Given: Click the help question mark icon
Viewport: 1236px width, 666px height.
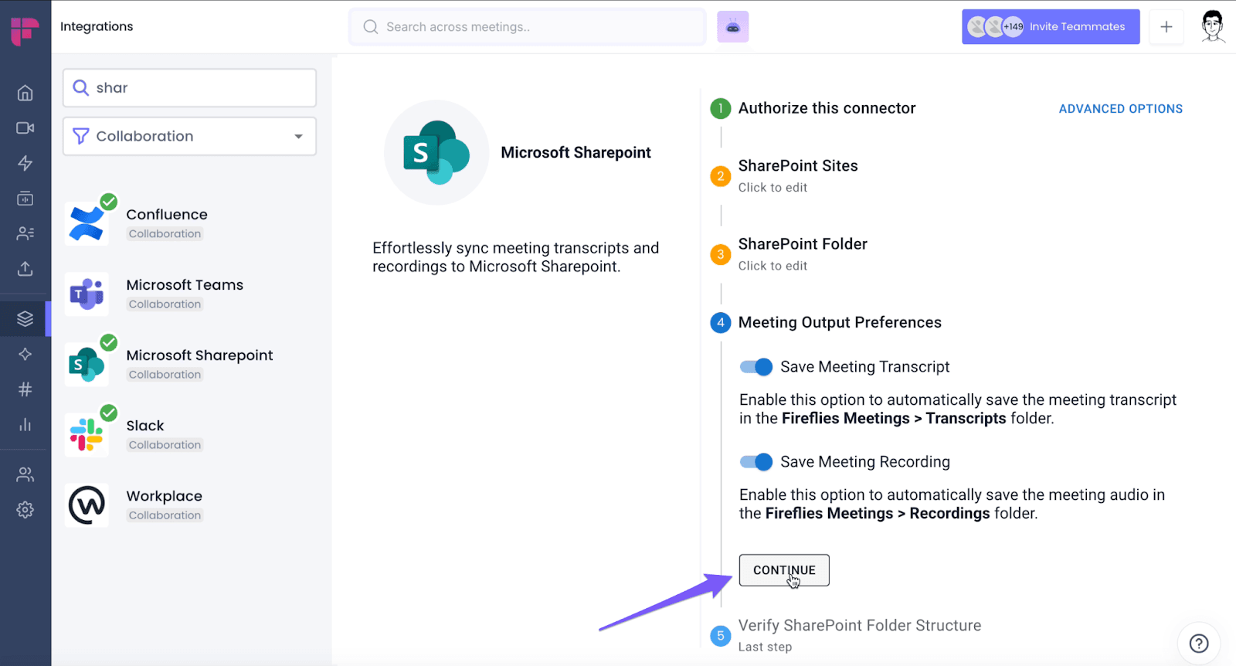Looking at the screenshot, I should tap(1199, 643).
